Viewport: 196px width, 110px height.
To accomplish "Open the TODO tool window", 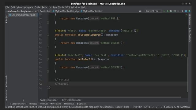I will click(x=44, y=104).
